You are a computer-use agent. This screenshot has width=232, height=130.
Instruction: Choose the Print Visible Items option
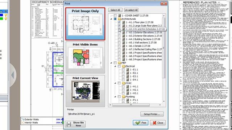tap(85, 57)
